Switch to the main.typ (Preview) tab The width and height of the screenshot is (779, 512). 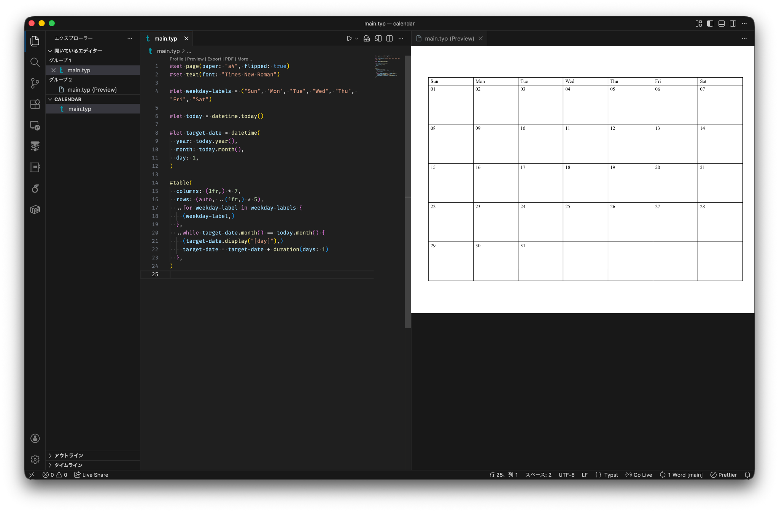point(449,38)
